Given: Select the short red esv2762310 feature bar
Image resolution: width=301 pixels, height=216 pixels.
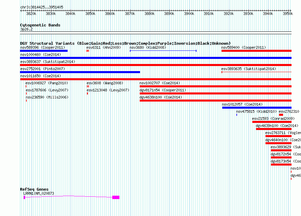Looking at the screenshot, I should [281, 115].
